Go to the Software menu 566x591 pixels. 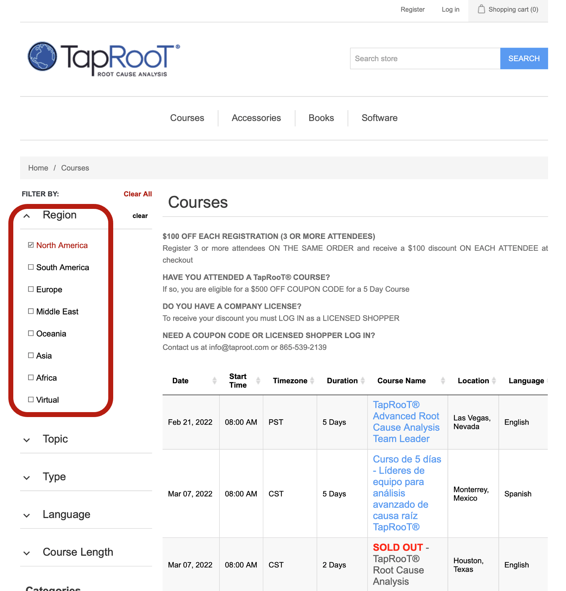pyautogui.click(x=379, y=118)
